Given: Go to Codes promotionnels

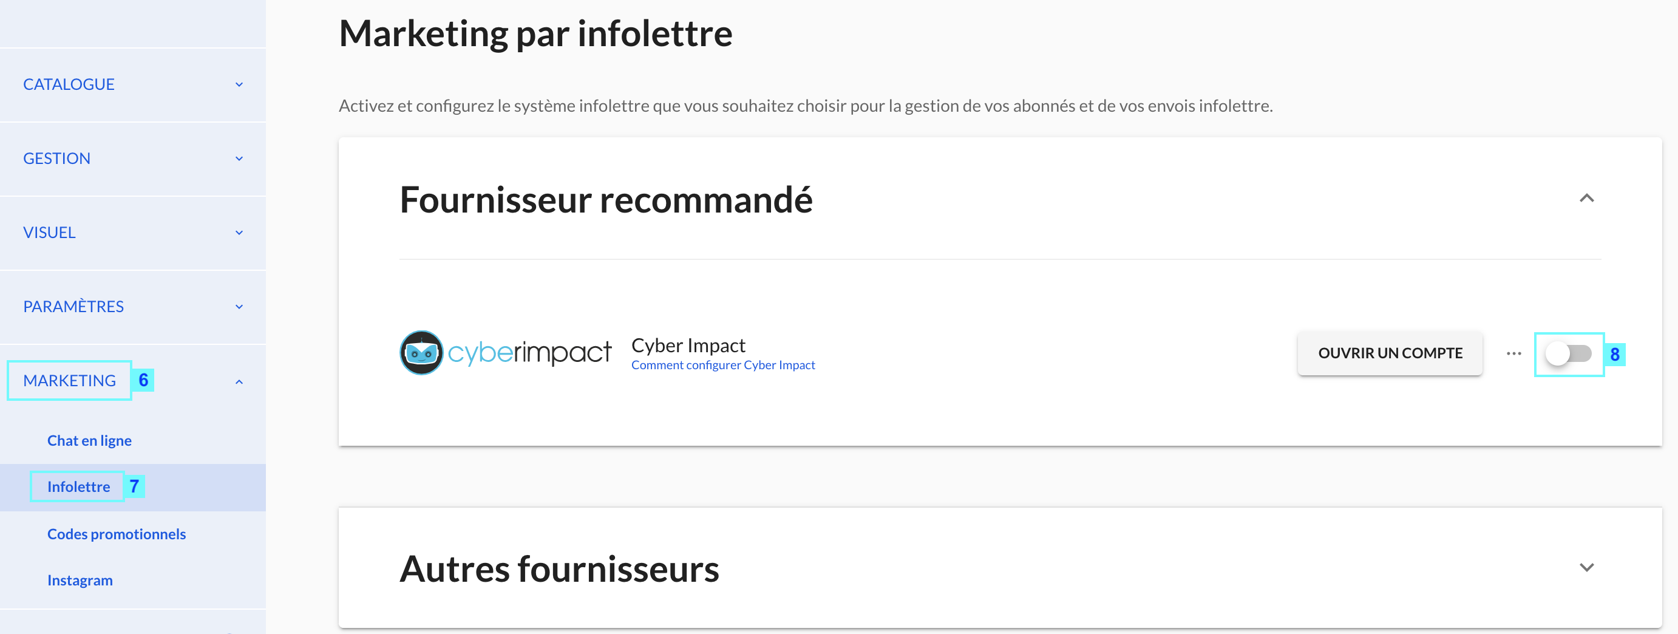Looking at the screenshot, I should (x=117, y=534).
